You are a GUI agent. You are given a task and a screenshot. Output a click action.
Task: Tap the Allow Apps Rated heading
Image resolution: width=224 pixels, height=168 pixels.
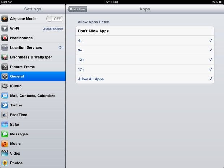(x=93, y=22)
